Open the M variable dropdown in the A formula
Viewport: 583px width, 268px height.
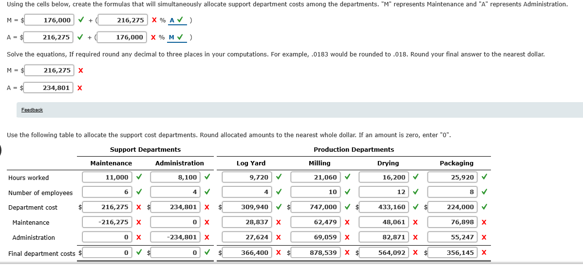pyautogui.click(x=176, y=37)
